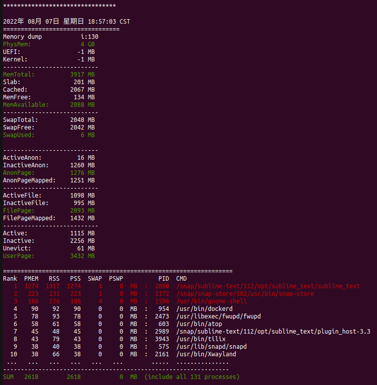Click the 'CMD' column header
The image size is (377, 385).
point(182,279)
